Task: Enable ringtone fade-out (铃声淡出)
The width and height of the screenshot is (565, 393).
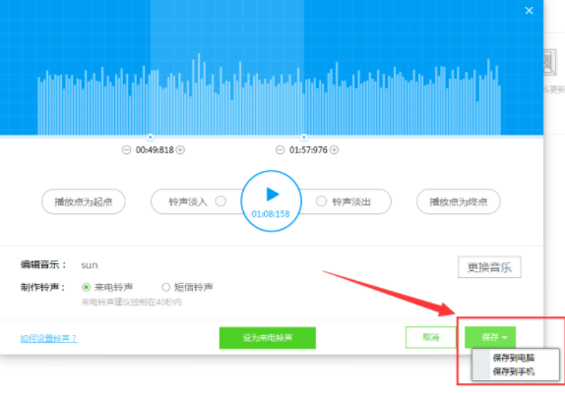Action: click(x=321, y=201)
